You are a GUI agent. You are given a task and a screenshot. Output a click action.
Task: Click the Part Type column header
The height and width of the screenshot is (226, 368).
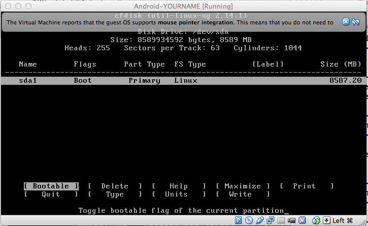point(144,64)
